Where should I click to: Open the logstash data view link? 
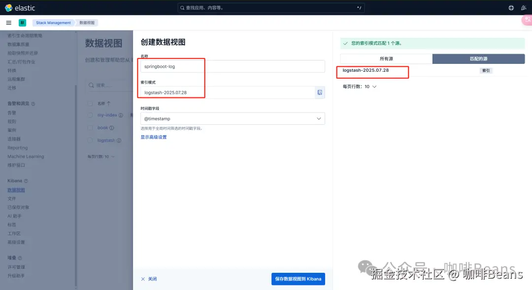point(106,141)
